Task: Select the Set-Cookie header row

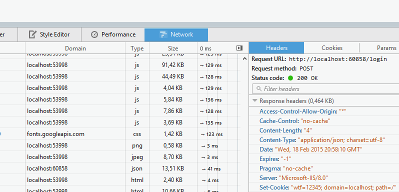Action: pos(324,187)
